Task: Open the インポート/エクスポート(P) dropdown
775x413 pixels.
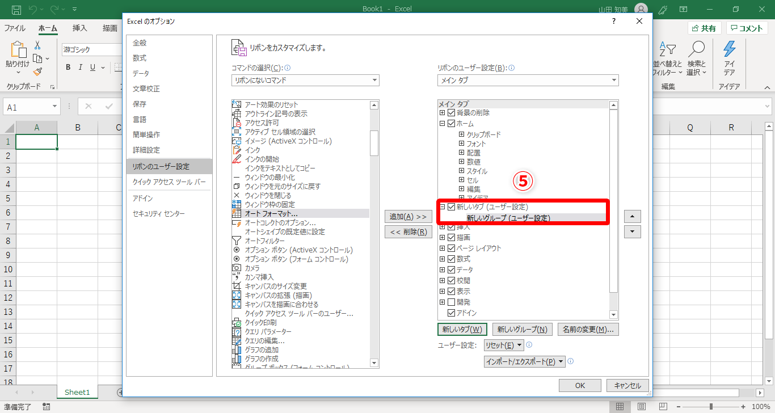Action: click(525, 361)
